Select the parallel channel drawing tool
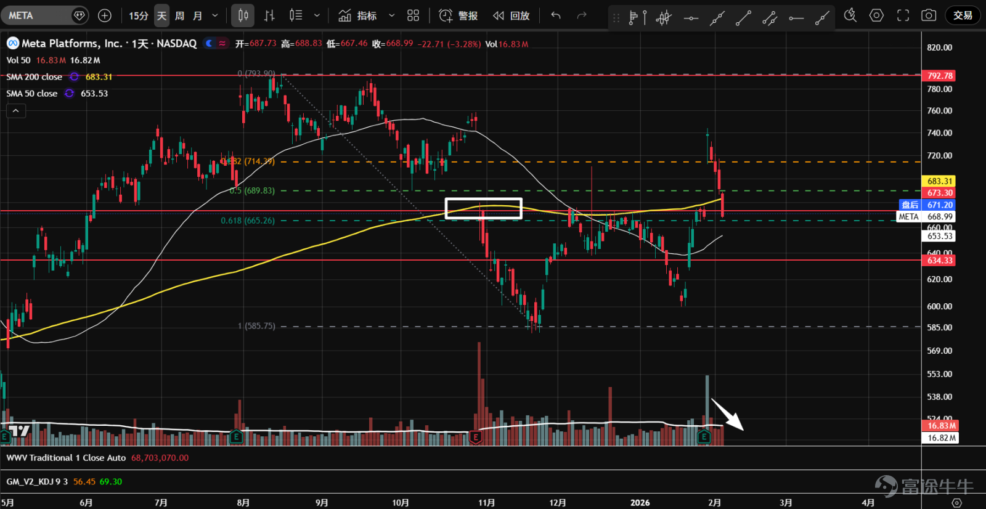Viewport: 986px width, 509px height. point(770,18)
